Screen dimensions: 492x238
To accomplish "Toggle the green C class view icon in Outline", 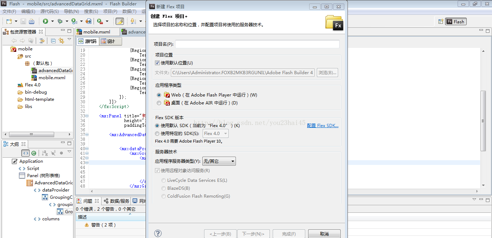I will pyautogui.click(x=34, y=153).
